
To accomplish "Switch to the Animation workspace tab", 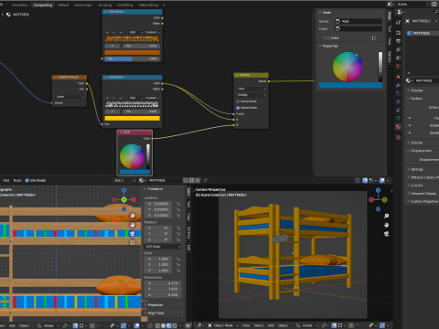I will [x=20, y=5].
